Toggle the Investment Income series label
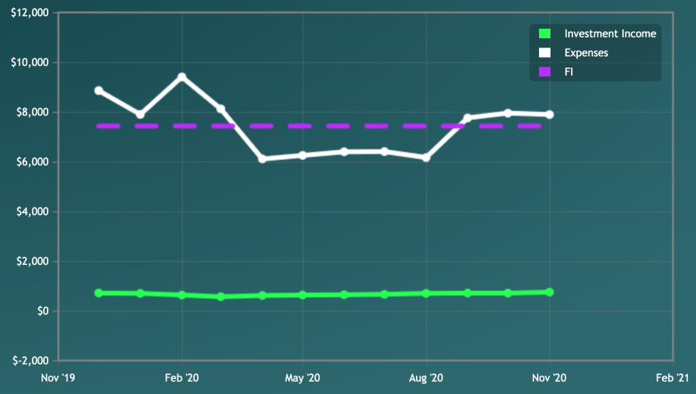 610,34
